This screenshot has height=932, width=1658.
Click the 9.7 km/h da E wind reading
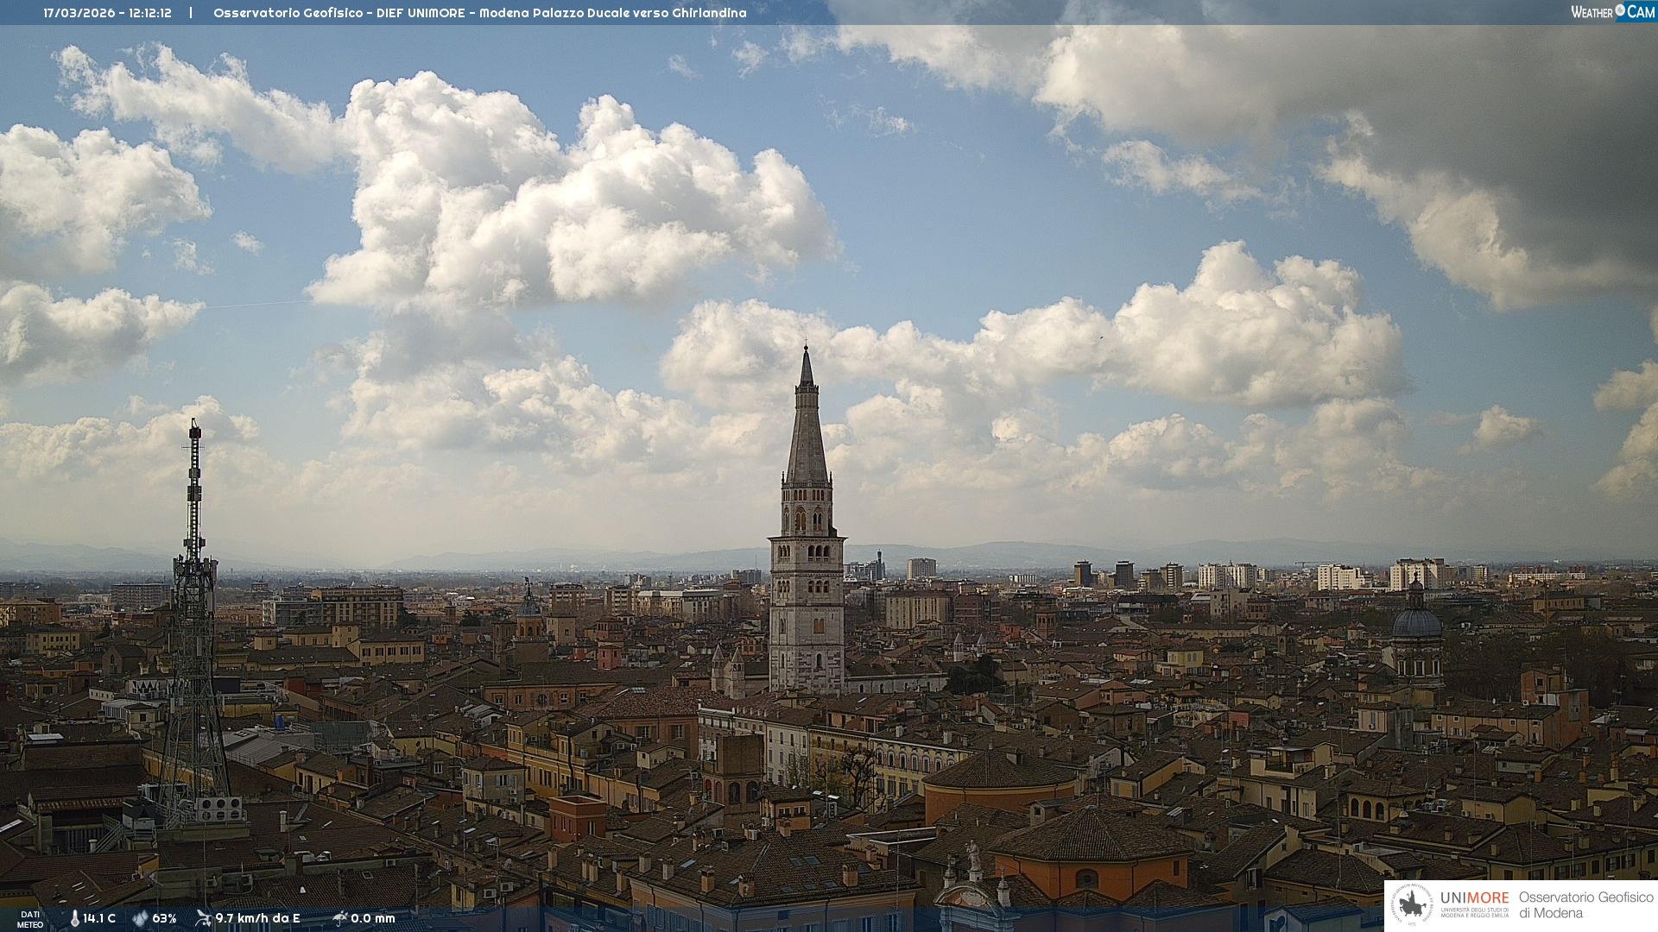point(257,918)
